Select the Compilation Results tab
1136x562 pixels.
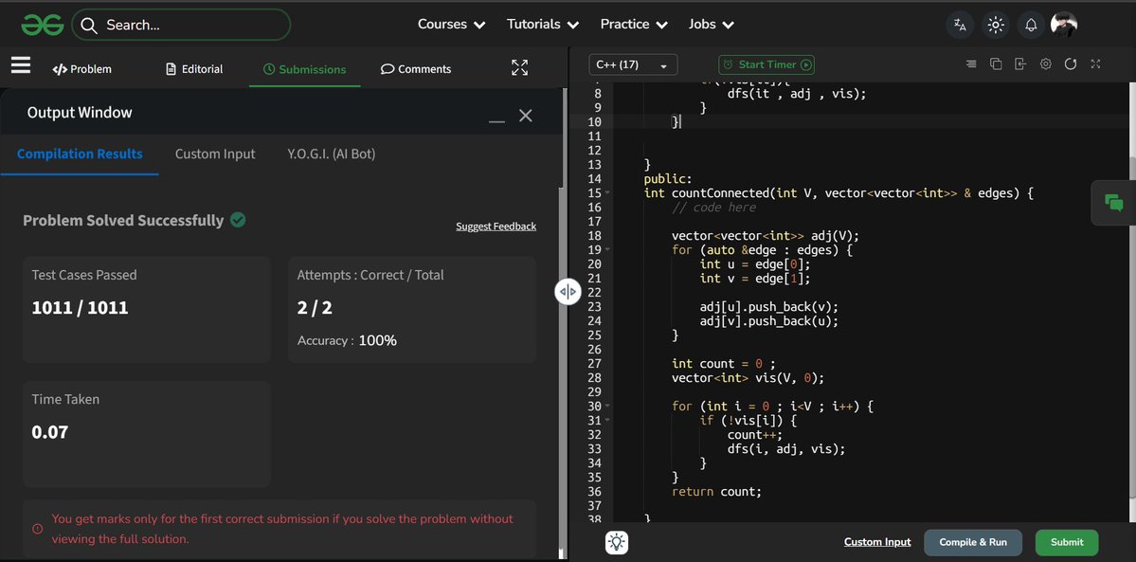pos(80,154)
